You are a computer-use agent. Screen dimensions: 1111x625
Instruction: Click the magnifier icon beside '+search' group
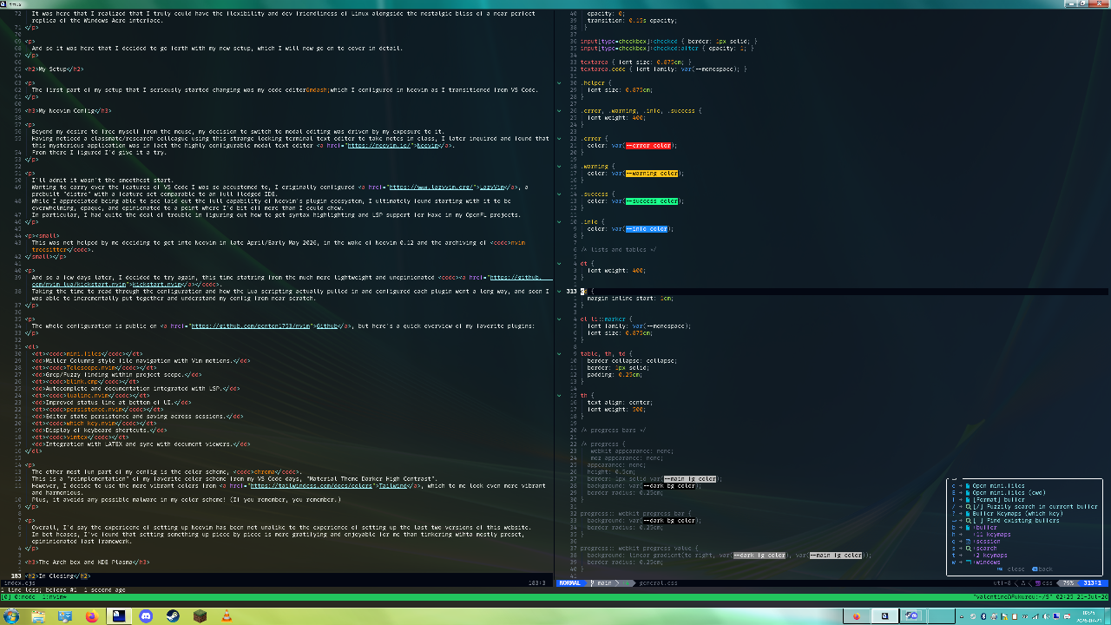(968, 549)
